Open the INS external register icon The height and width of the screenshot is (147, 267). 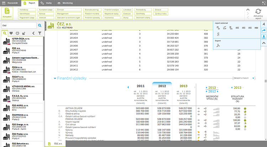(x=231, y=28)
